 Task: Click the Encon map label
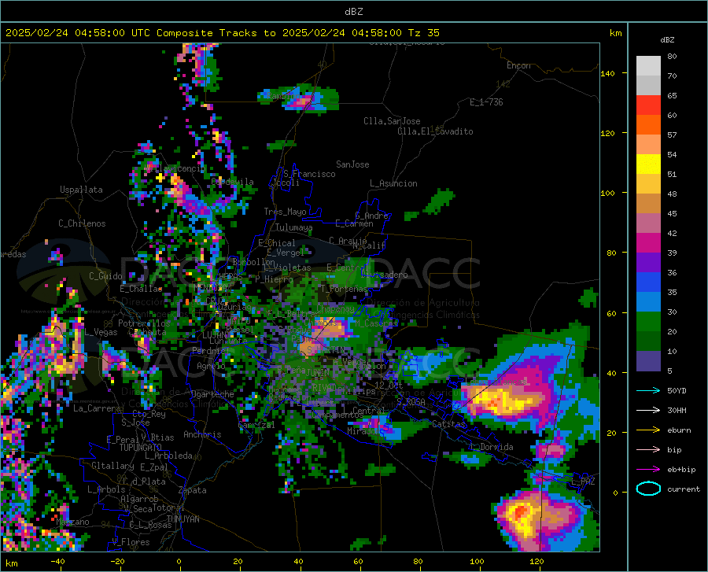pyautogui.click(x=518, y=65)
